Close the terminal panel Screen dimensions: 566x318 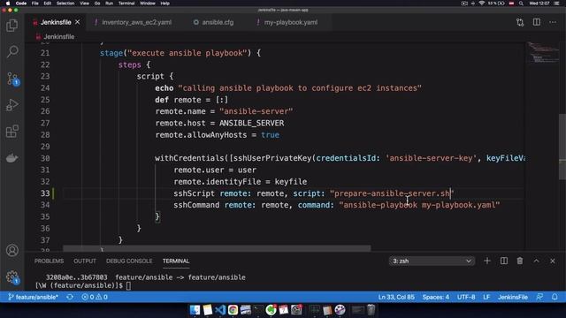[x=553, y=261]
